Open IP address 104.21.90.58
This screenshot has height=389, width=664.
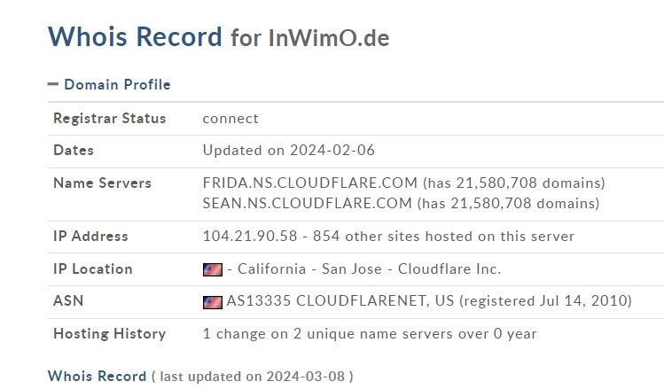[250, 236]
